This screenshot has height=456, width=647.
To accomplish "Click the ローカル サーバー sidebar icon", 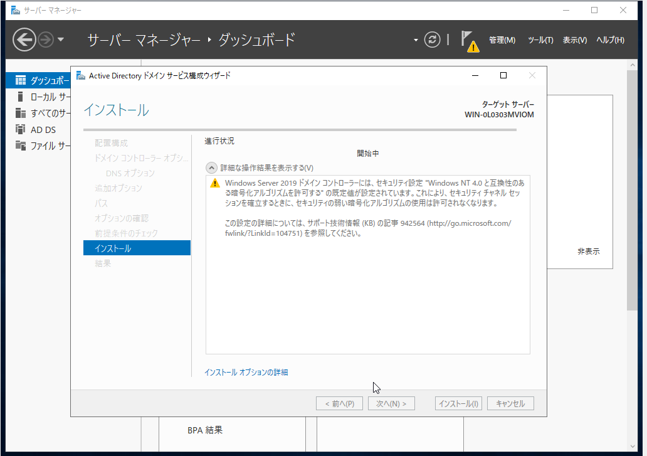I will 20,97.
